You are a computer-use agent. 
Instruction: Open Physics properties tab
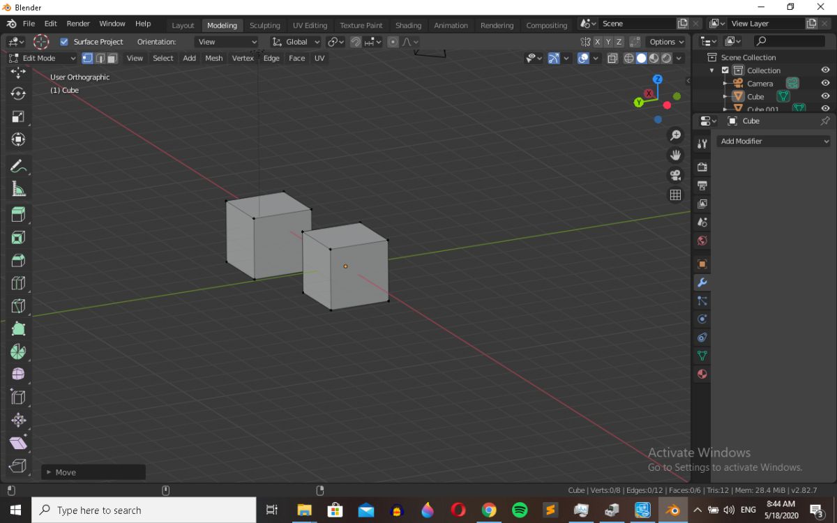point(702,319)
